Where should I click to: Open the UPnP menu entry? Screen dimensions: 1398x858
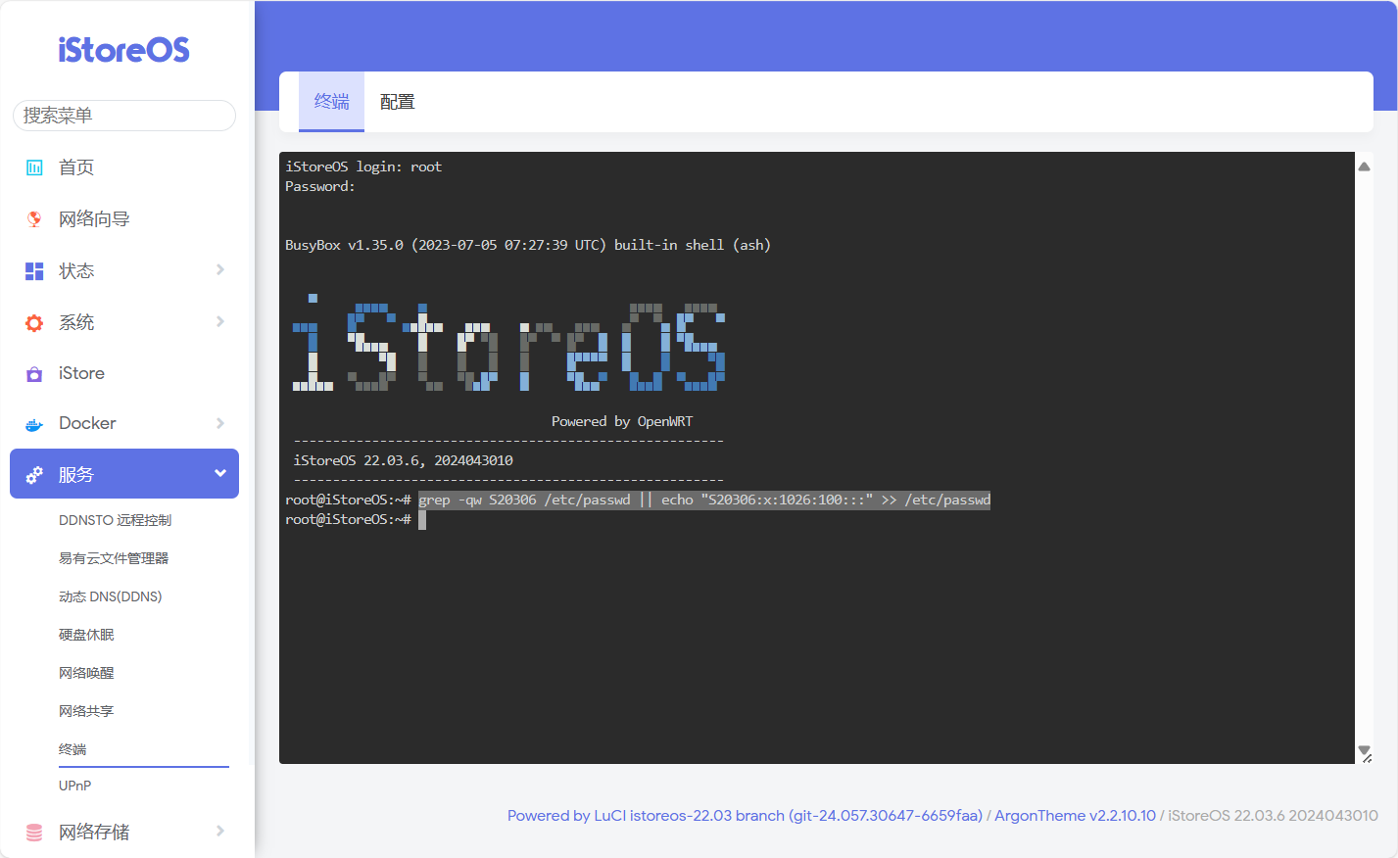point(74,786)
